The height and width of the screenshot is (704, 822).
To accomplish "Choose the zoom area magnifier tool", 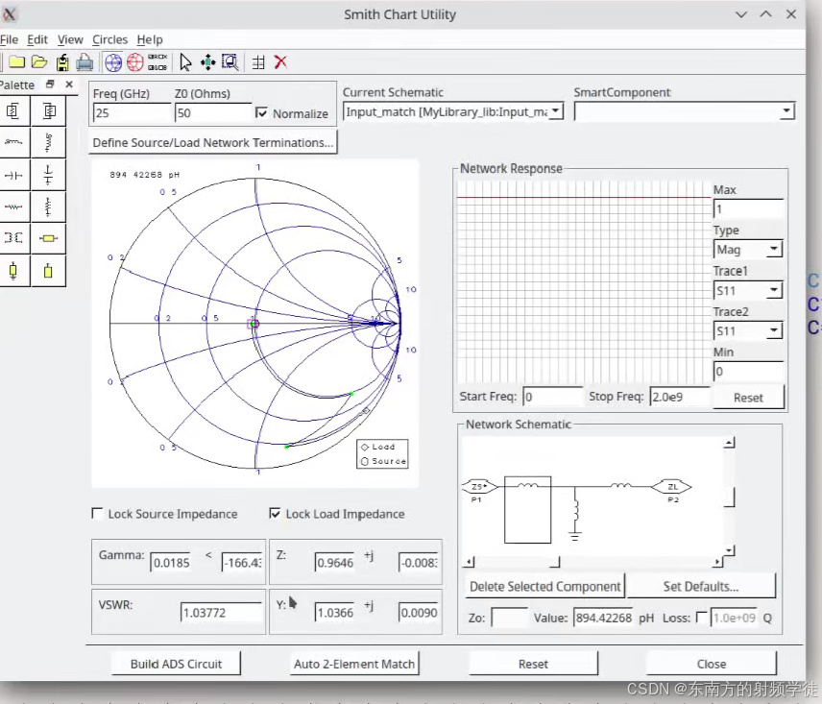I will (230, 62).
